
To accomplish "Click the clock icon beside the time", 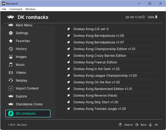I will [144, 17].
